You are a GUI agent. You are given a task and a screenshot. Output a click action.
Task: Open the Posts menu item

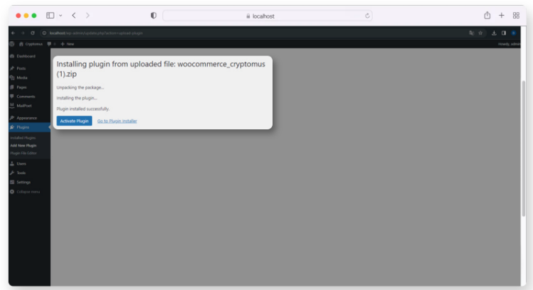(x=21, y=68)
